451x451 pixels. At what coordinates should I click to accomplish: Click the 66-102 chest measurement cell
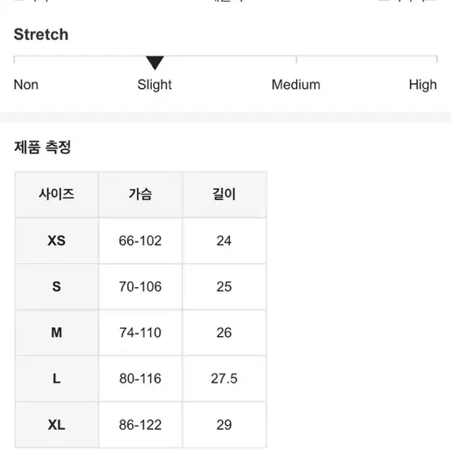[x=140, y=241]
